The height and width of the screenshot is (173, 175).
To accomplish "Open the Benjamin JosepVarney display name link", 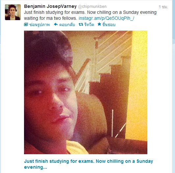I will (x=50, y=6).
